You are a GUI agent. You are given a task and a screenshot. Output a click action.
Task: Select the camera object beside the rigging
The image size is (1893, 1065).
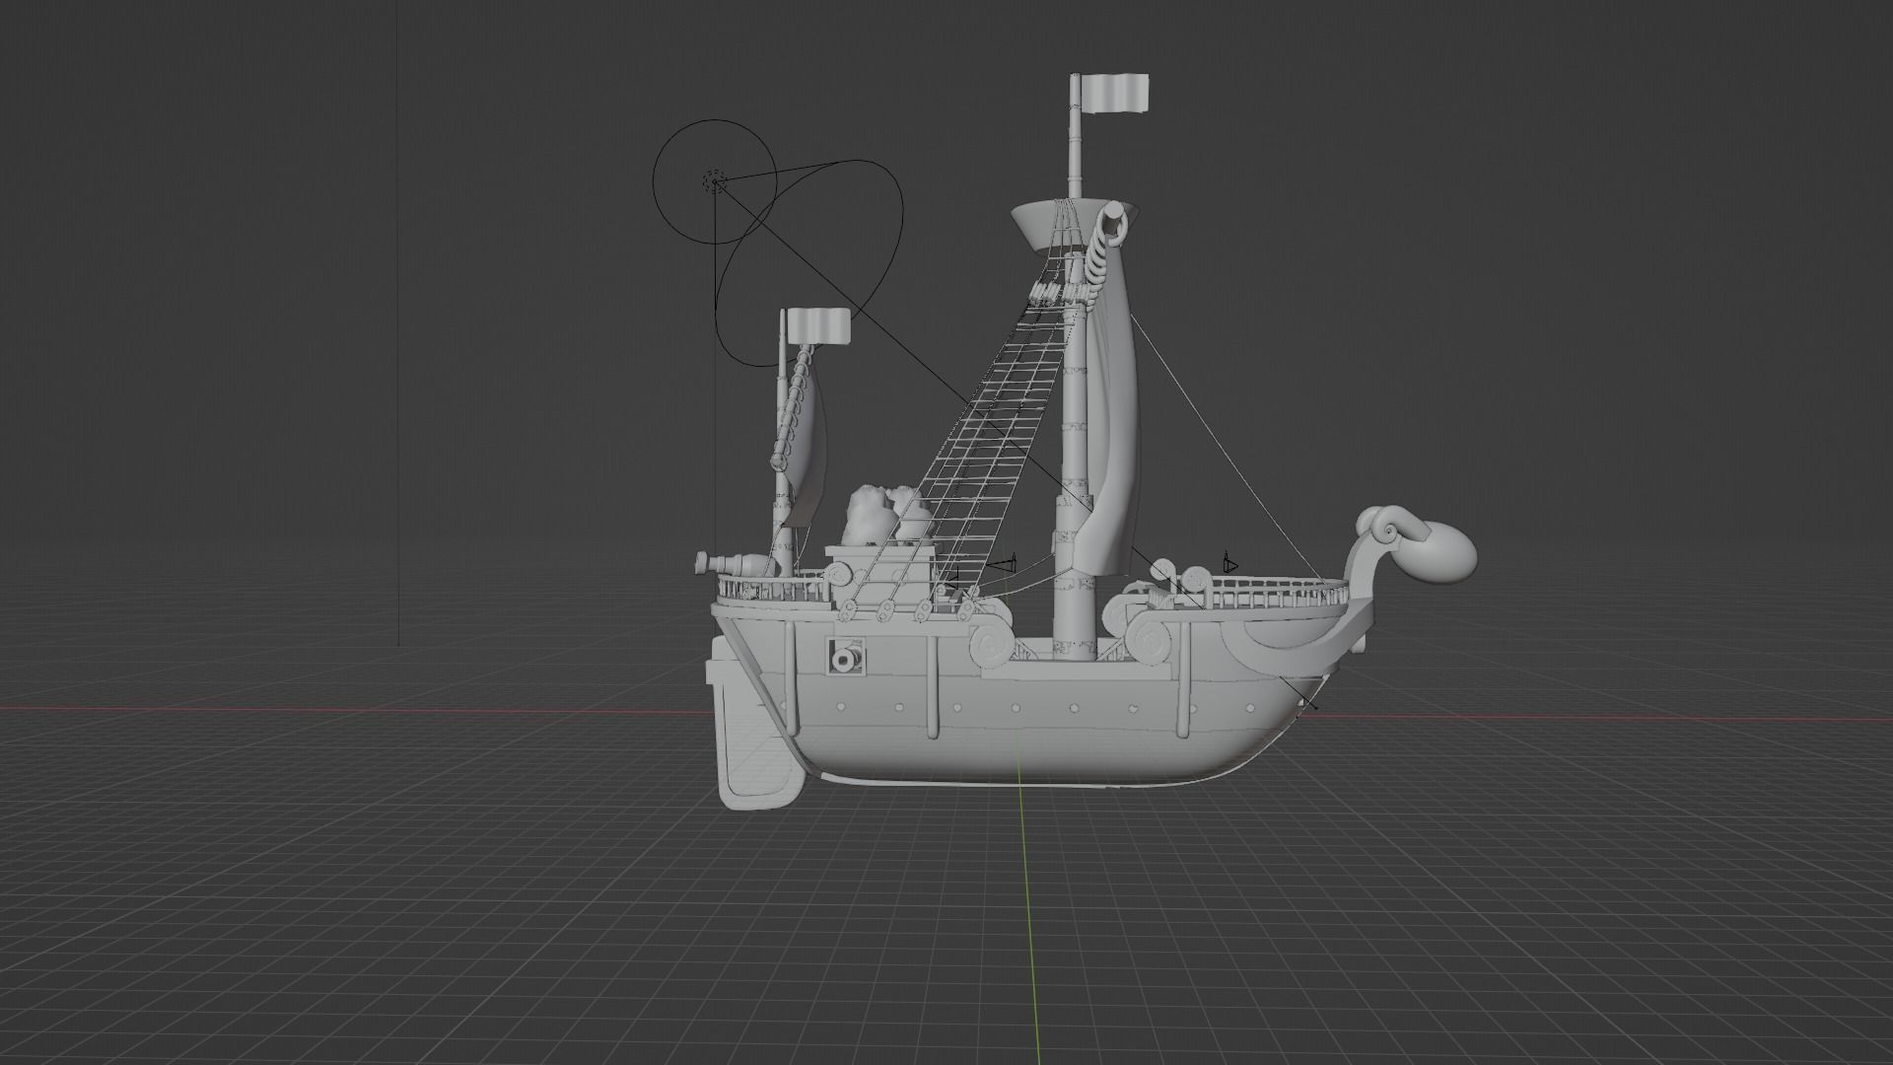pos(1001,564)
